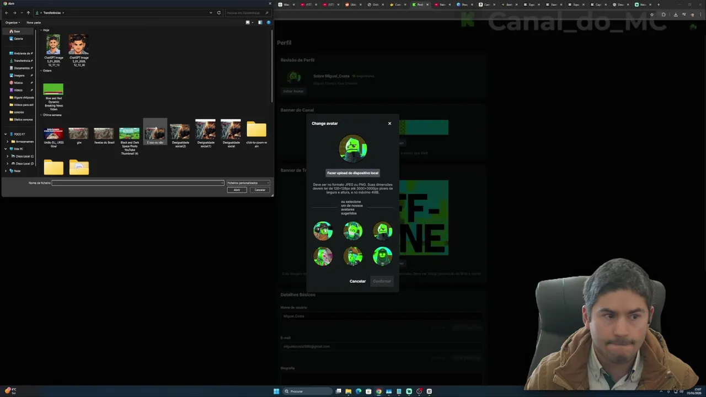Collapse the POCO F7 tree node
The height and width of the screenshot is (397, 706).
[6, 134]
